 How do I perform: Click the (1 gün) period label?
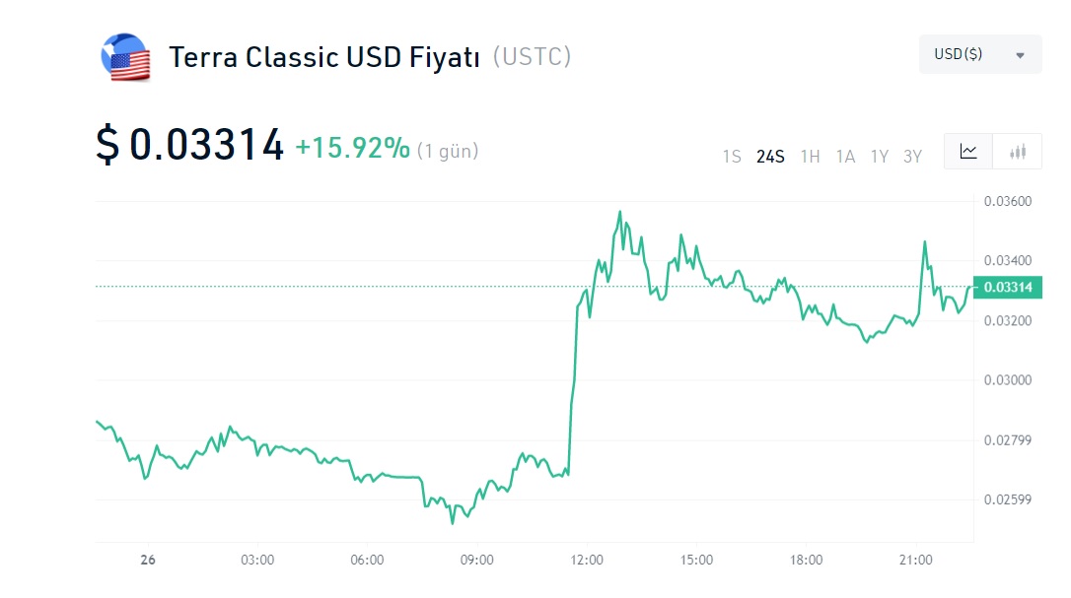[x=448, y=151]
